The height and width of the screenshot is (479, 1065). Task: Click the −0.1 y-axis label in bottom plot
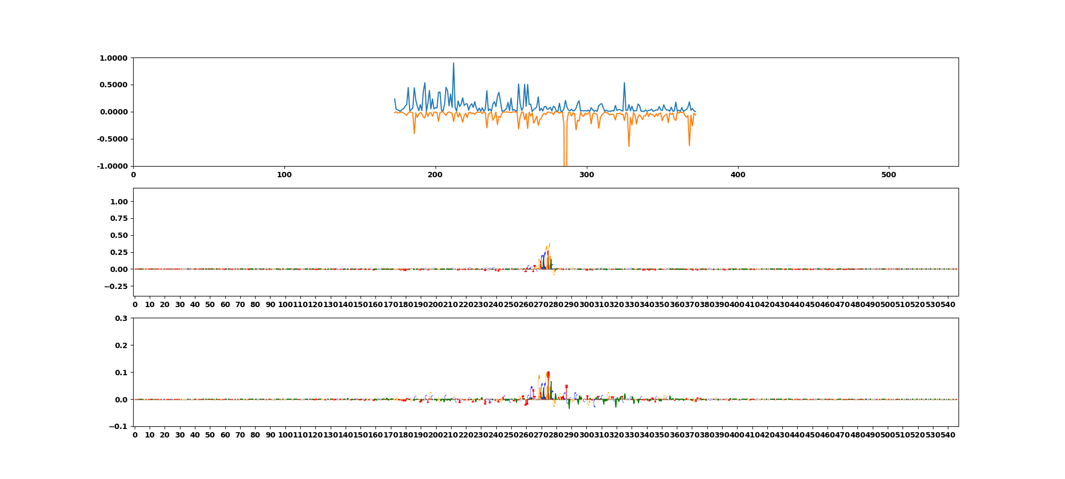coord(118,426)
